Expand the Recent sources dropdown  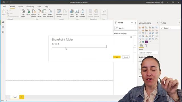(50, 13)
